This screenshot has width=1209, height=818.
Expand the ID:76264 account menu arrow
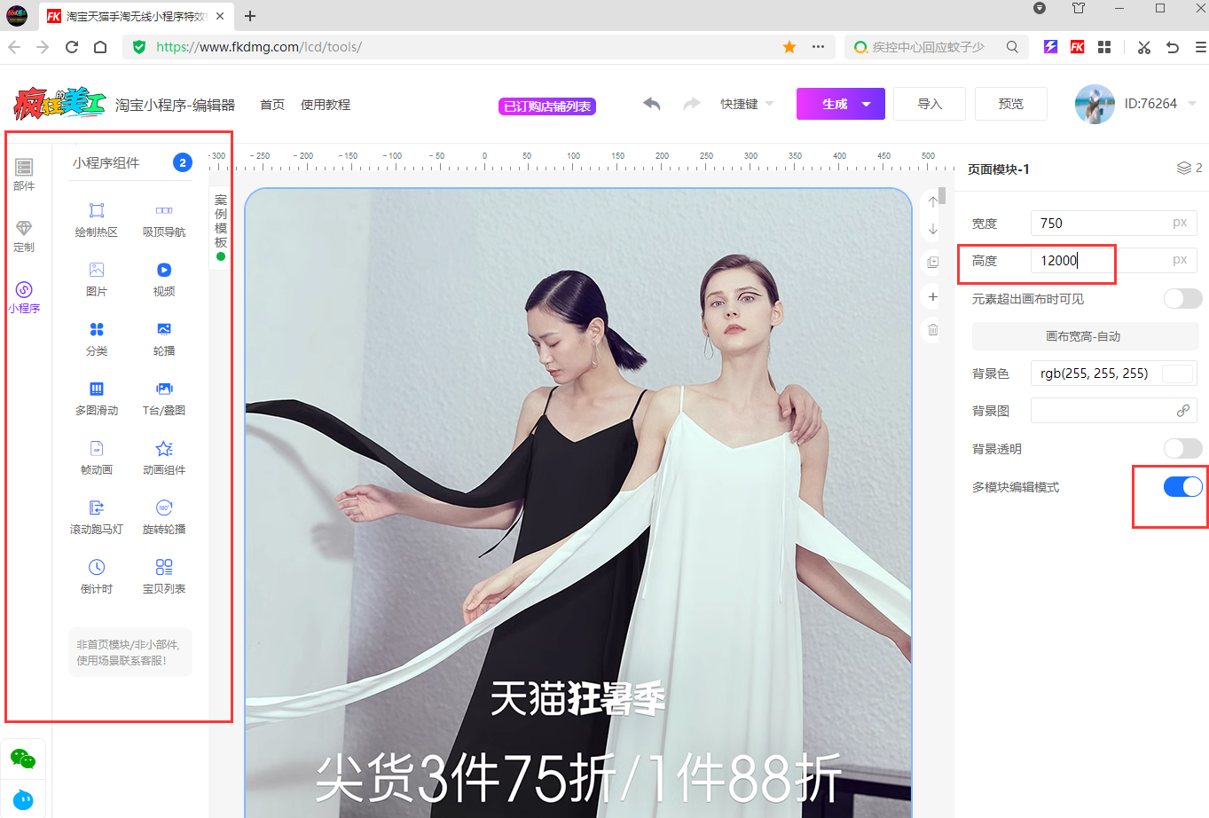click(x=1192, y=104)
